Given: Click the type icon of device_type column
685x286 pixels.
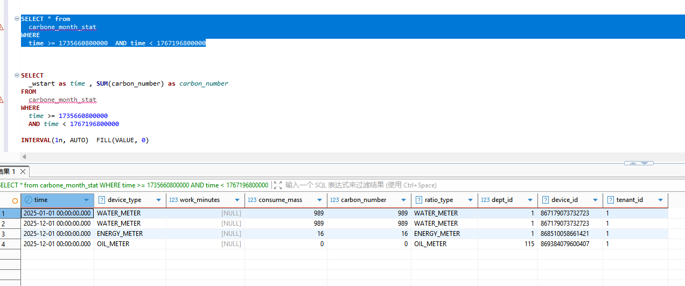Looking at the screenshot, I should [x=102, y=200].
